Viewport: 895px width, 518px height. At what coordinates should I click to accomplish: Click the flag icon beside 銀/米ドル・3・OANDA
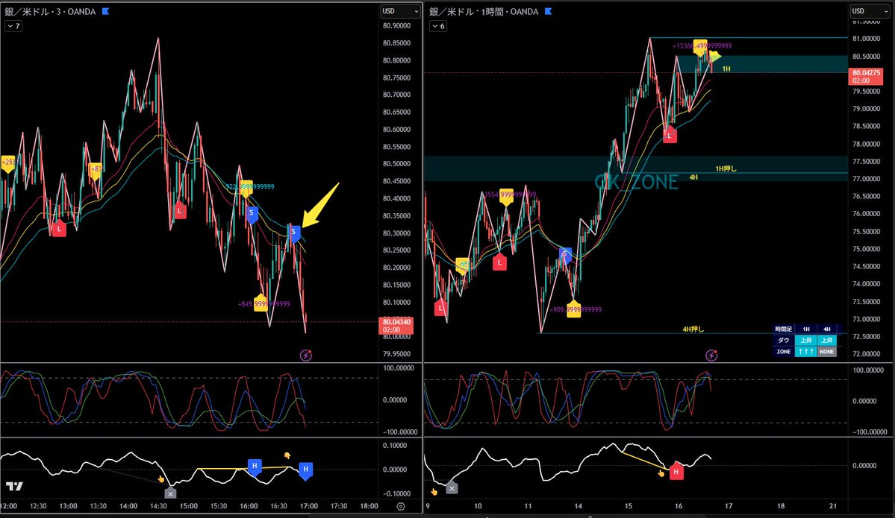(x=105, y=11)
